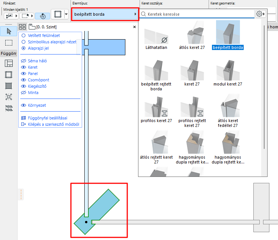
Task: Click the view grid icon beside the tab
Action: 22,27
